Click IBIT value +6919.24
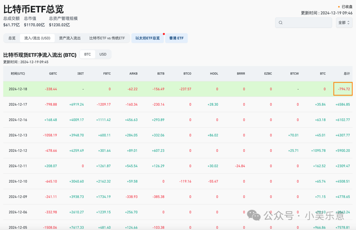Screen dimensions: 356x230 [76, 104]
